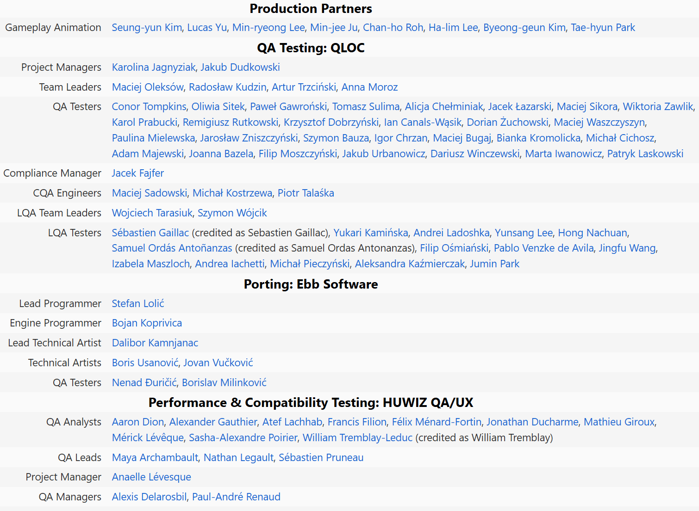Click the Anaelle Lévesque link
Viewport: 699px width, 511px height.
click(x=151, y=477)
